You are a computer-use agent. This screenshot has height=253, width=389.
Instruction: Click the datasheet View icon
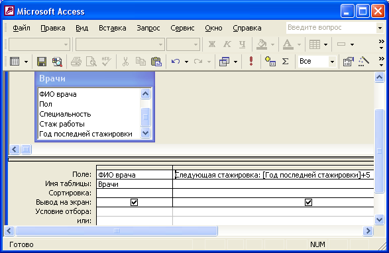(x=15, y=62)
